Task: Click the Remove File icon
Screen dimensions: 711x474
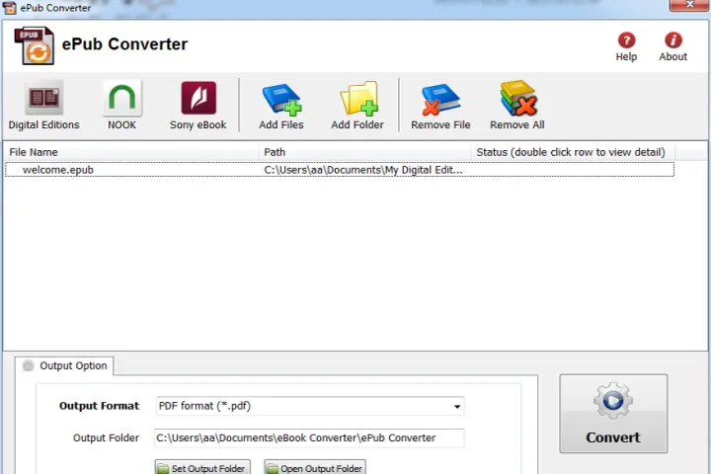Action: pos(439,100)
